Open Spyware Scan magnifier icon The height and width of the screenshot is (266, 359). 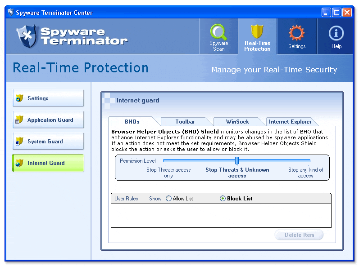coord(218,32)
